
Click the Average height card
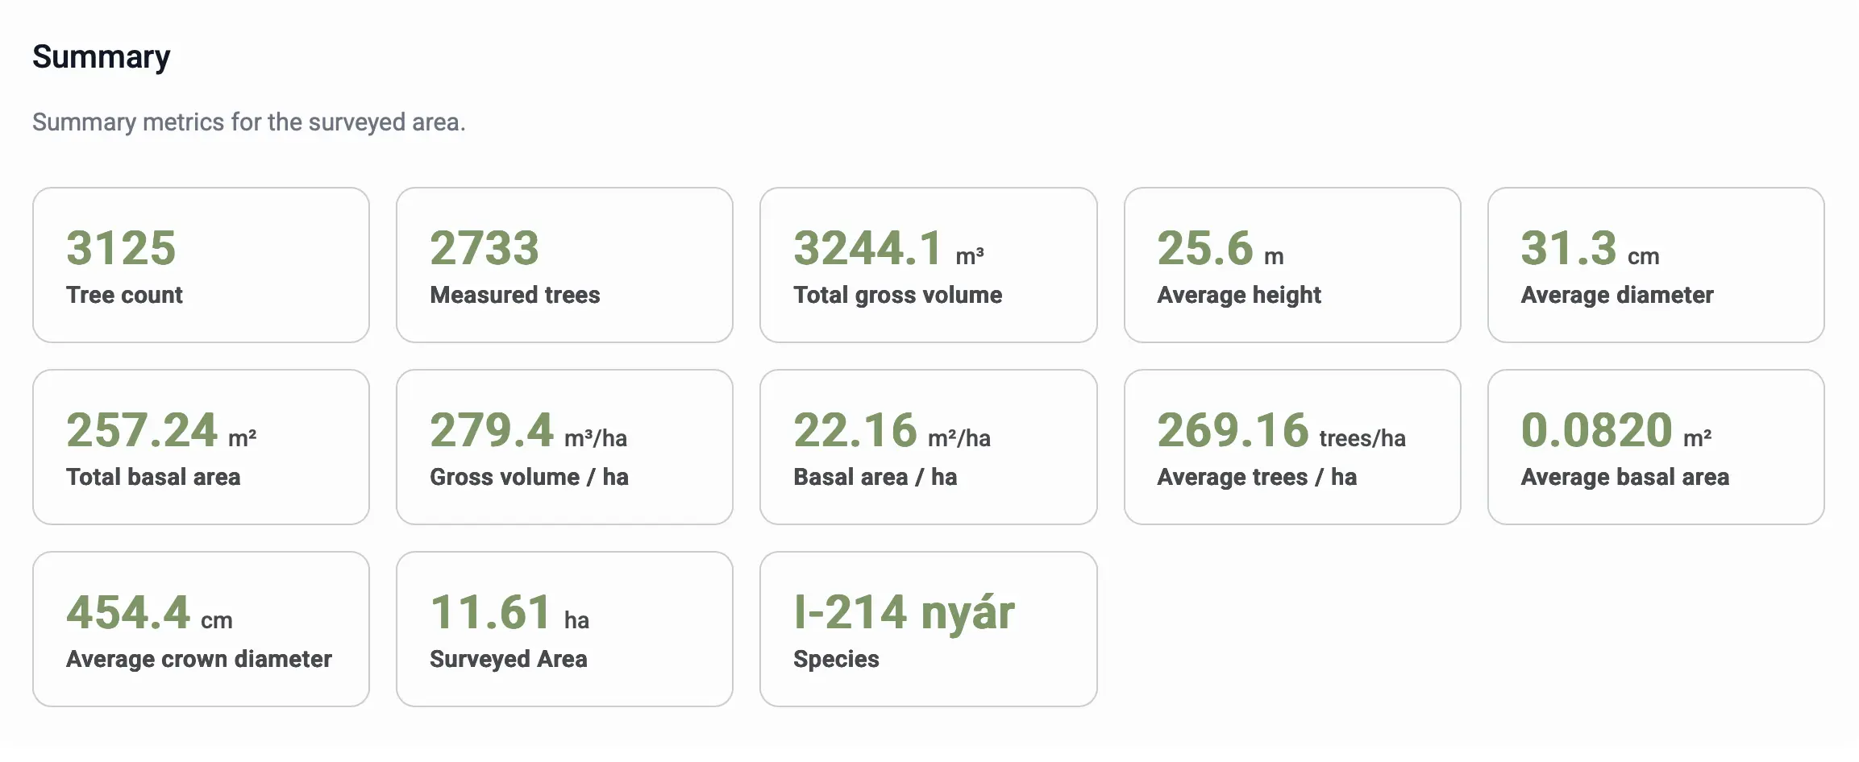tap(1291, 265)
